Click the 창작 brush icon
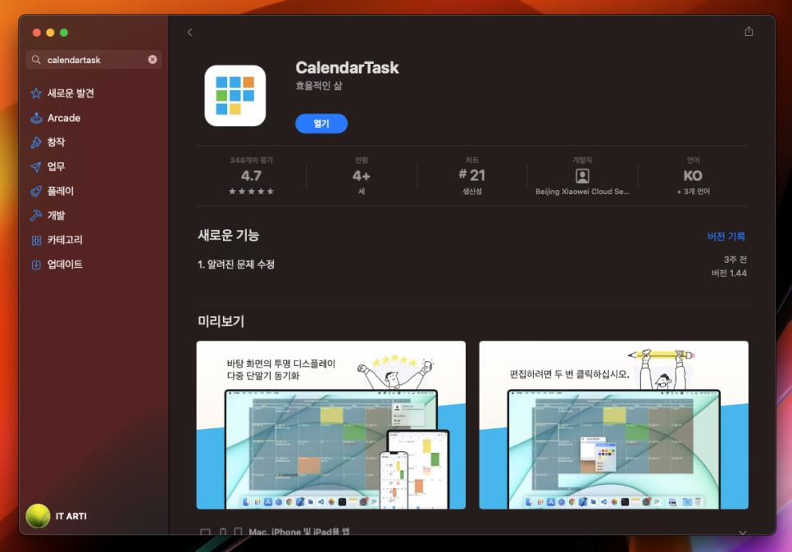The height and width of the screenshot is (552, 792). pyautogui.click(x=36, y=143)
